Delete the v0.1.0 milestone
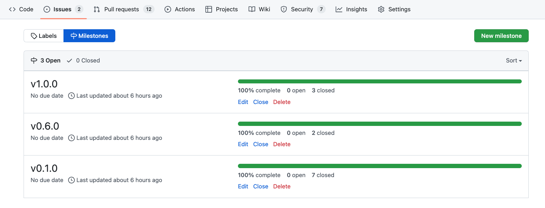Image resolution: width=545 pixels, height=208 pixels. click(x=282, y=186)
